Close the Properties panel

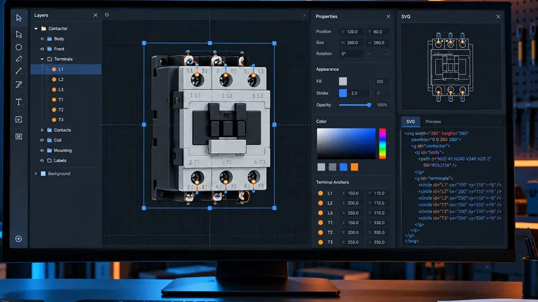click(388, 16)
